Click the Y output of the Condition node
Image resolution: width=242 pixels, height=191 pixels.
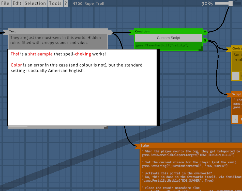click(205, 32)
